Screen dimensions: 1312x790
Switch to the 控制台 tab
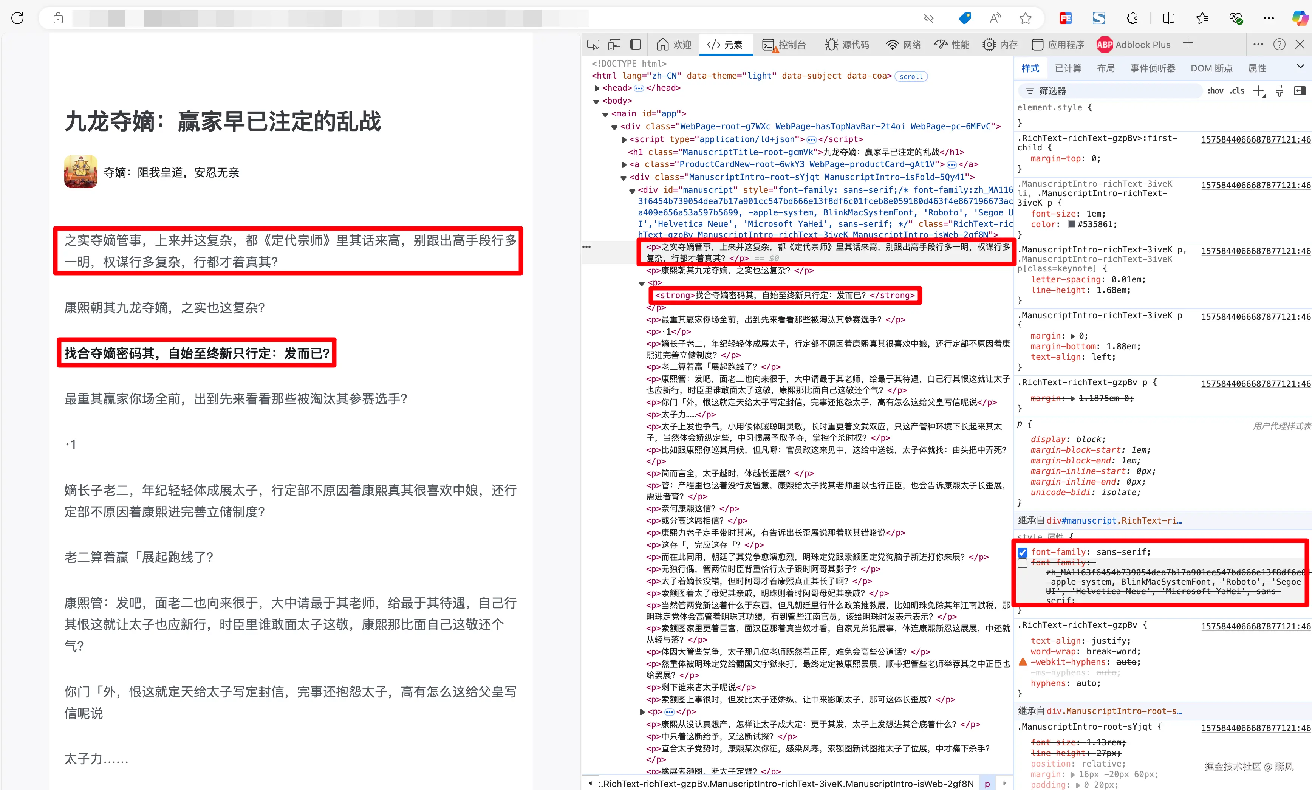[x=784, y=45]
